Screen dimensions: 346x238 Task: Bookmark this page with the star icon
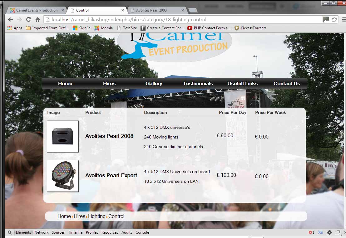coord(334,19)
